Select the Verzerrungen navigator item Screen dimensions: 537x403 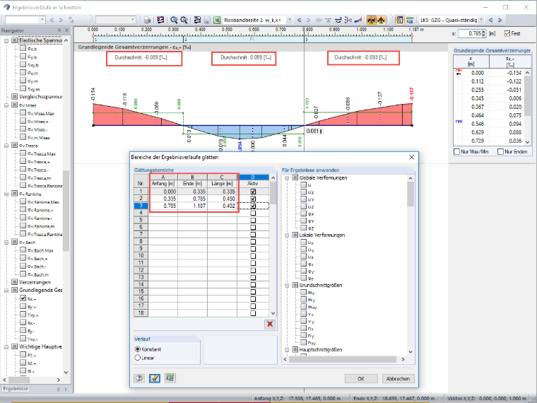[35, 282]
